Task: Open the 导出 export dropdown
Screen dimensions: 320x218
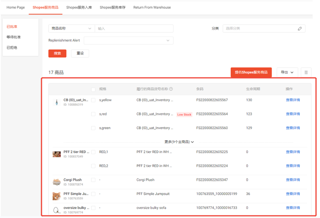Action: click(x=287, y=72)
